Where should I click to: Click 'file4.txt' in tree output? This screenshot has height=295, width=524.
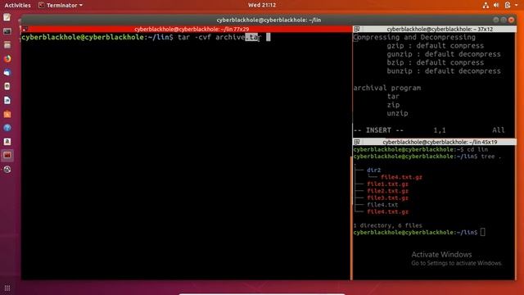(382, 205)
